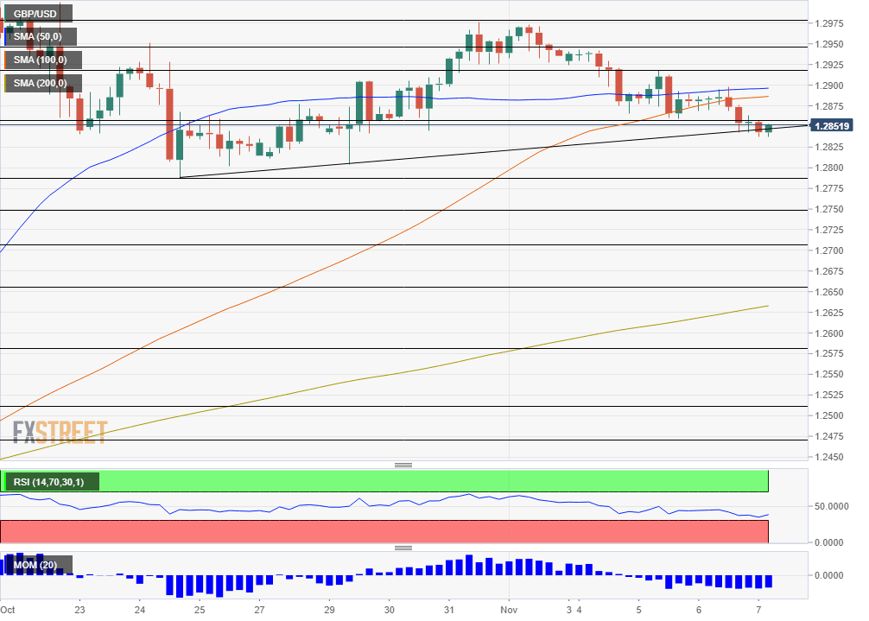Click the 31 date axis label
Viewport: 869px width, 621px height.
[x=449, y=610]
